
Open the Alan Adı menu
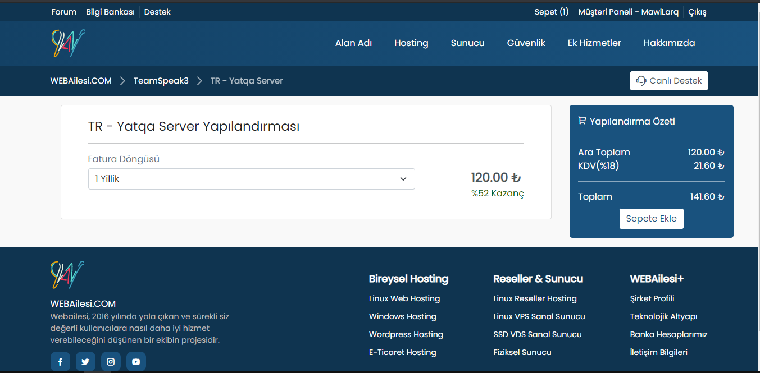click(x=353, y=43)
